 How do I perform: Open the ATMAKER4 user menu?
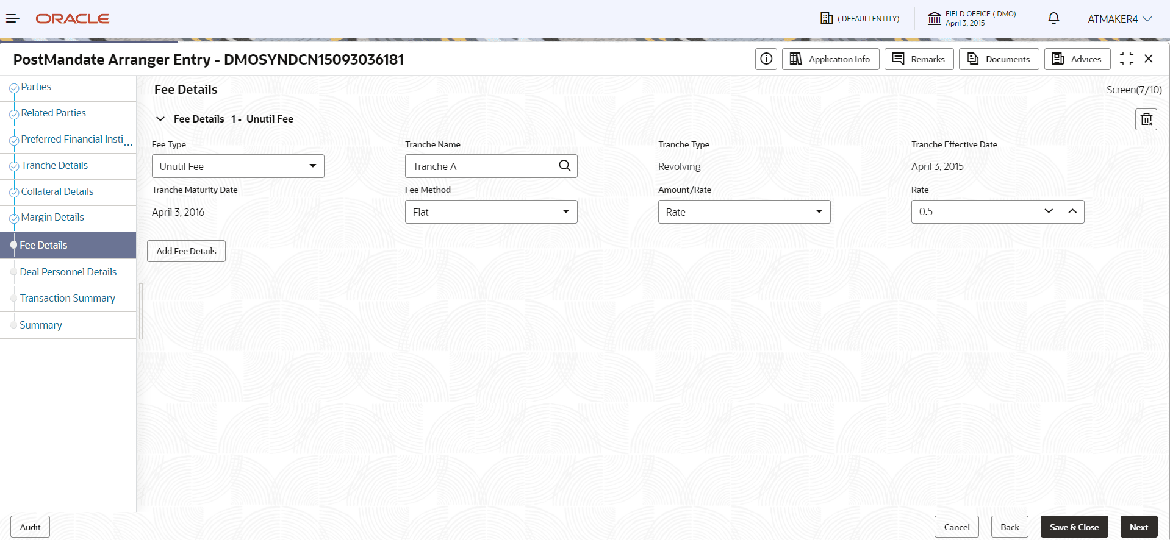click(1120, 19)
